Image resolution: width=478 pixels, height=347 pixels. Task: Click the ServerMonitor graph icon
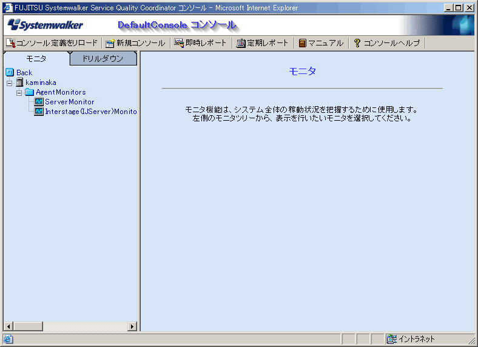[39, 101]
